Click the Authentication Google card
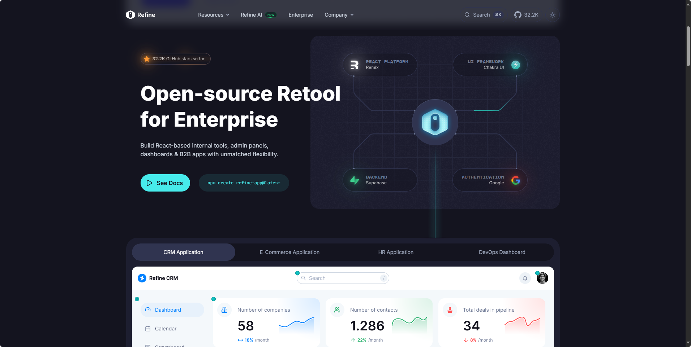 tap(490, 180)
